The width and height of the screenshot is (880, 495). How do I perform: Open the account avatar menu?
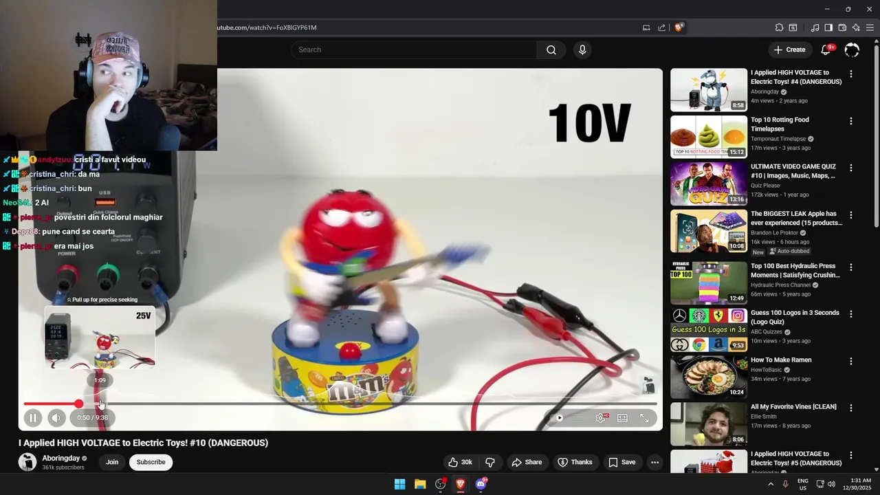point(852,49)
